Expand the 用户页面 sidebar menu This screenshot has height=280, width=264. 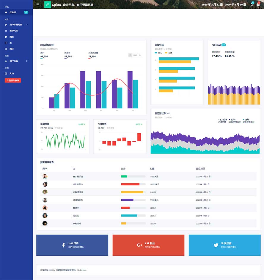pos(13,61)
